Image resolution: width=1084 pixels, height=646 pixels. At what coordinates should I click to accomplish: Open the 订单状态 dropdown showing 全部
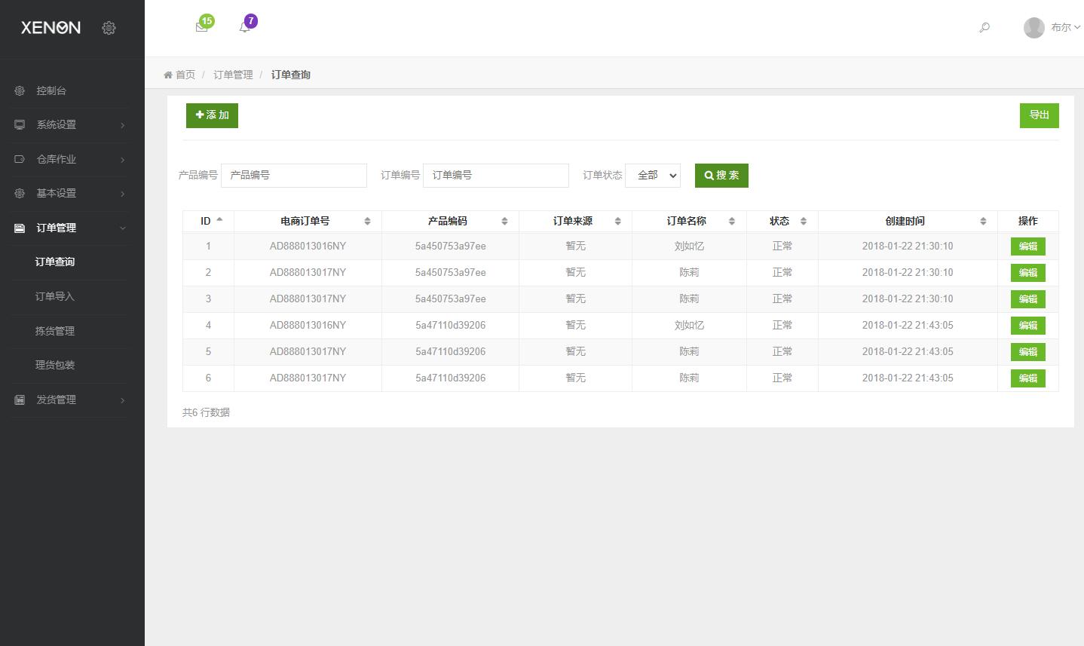[653, 176]
